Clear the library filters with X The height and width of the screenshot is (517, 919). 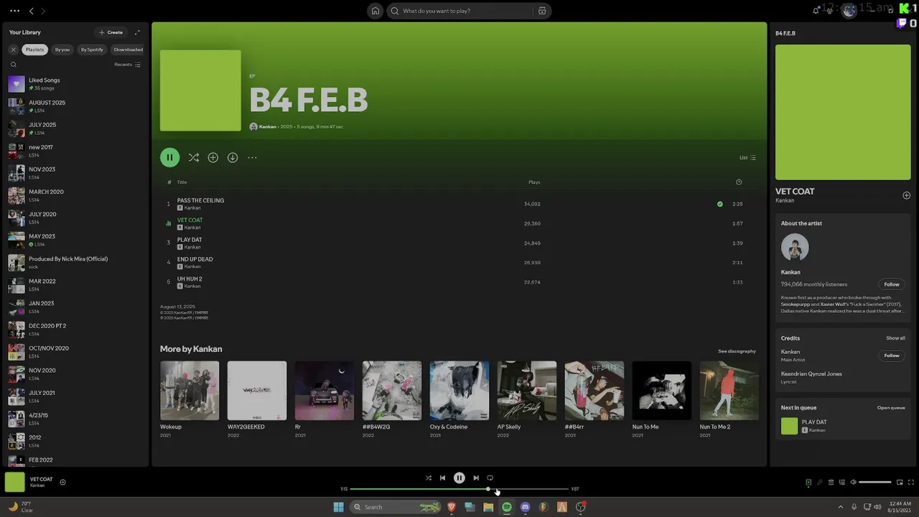point(13,50)
